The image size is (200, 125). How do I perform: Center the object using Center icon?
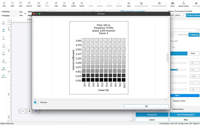82,4
